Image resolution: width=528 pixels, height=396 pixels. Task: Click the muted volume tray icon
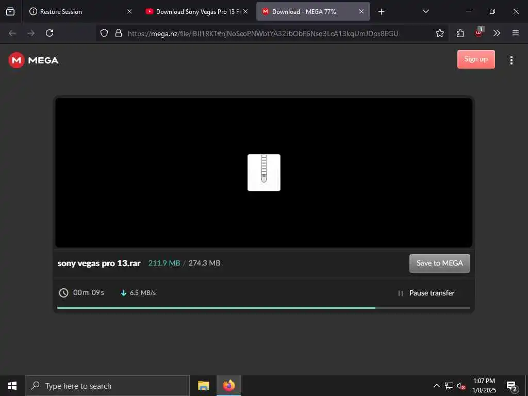[x=461, y=386]
